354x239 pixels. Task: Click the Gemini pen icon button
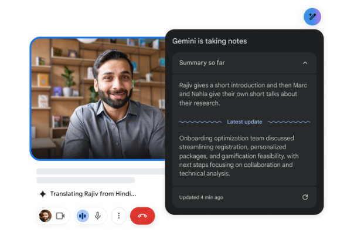click(x=312, y=16)
